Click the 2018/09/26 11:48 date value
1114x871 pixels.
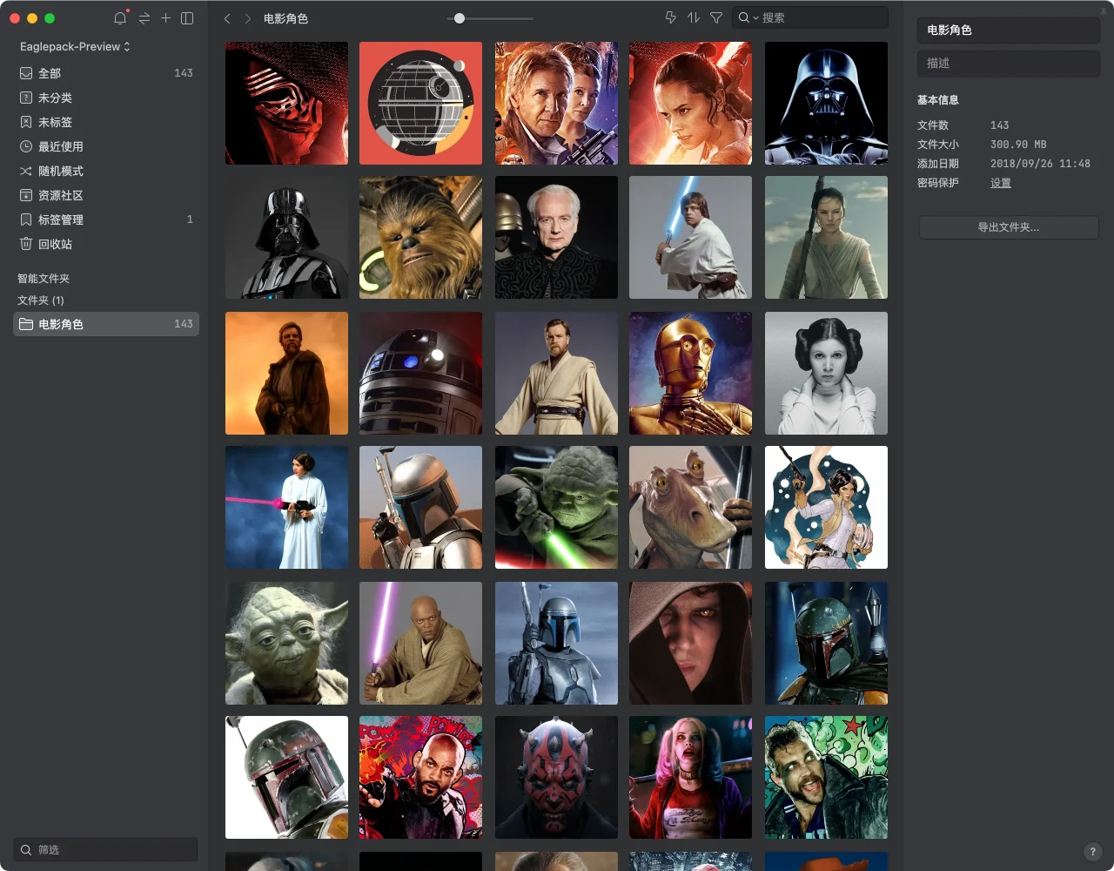point(1040,164)
